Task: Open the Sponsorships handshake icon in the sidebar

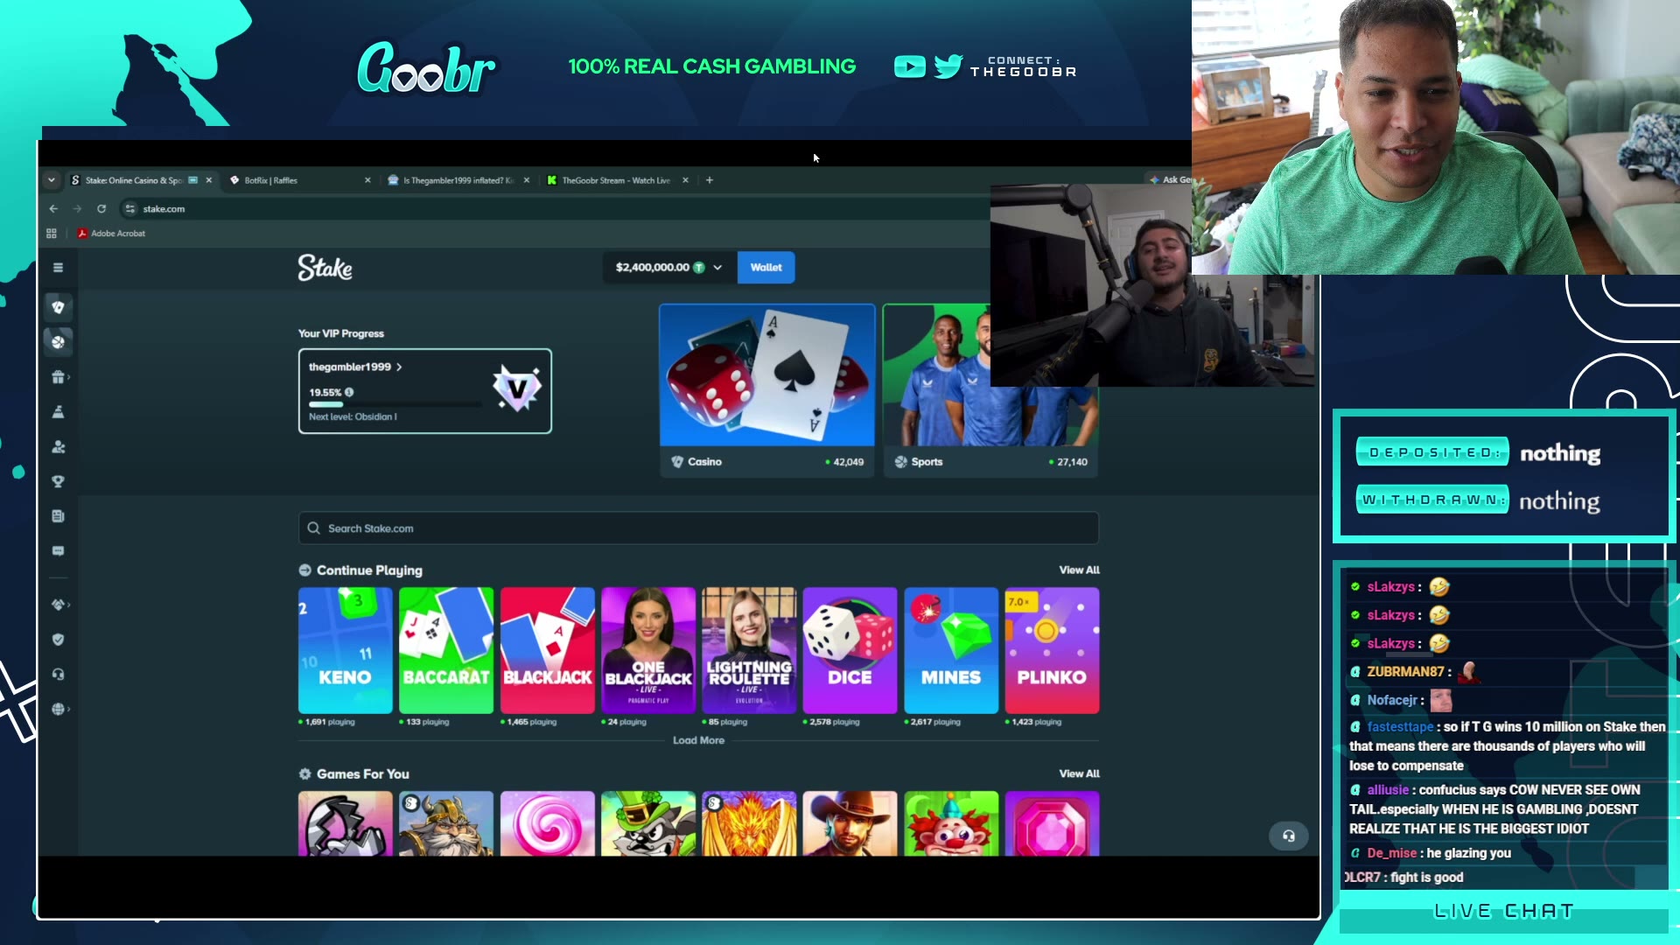Action: 59,605
